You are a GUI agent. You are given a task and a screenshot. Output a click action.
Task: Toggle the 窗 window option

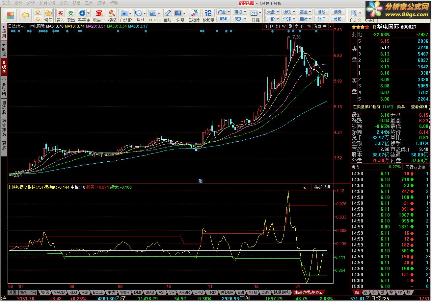(297, 26)
